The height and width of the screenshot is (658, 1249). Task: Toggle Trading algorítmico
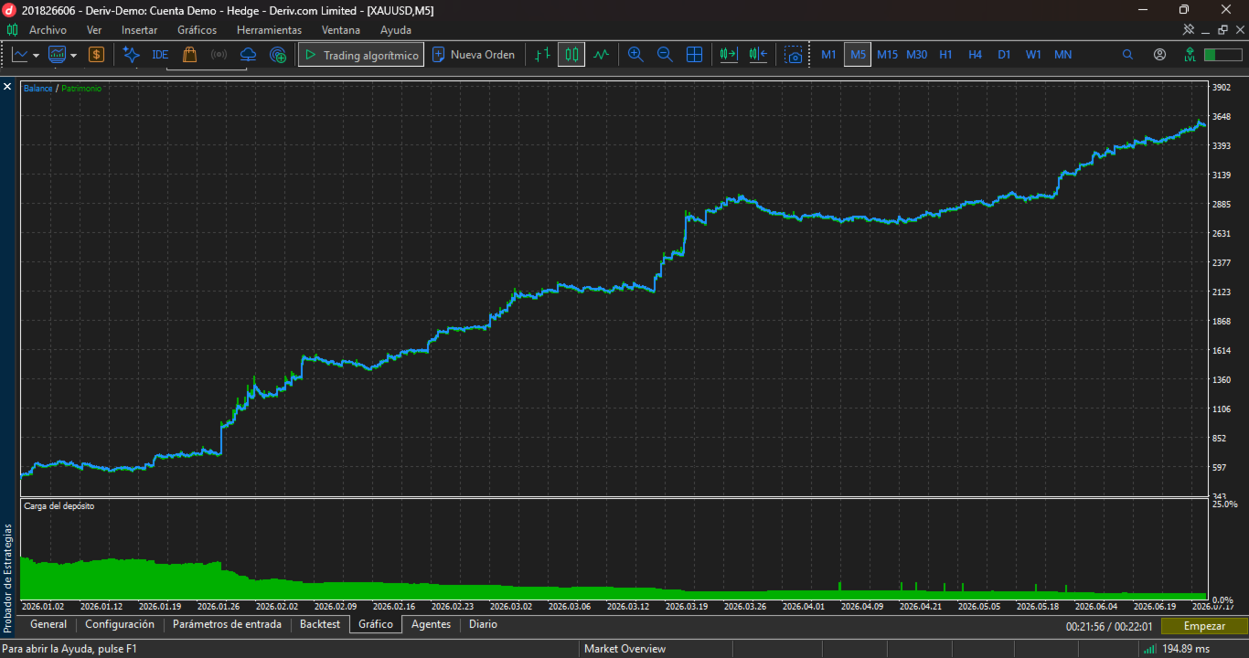click(x=361, y=55)
